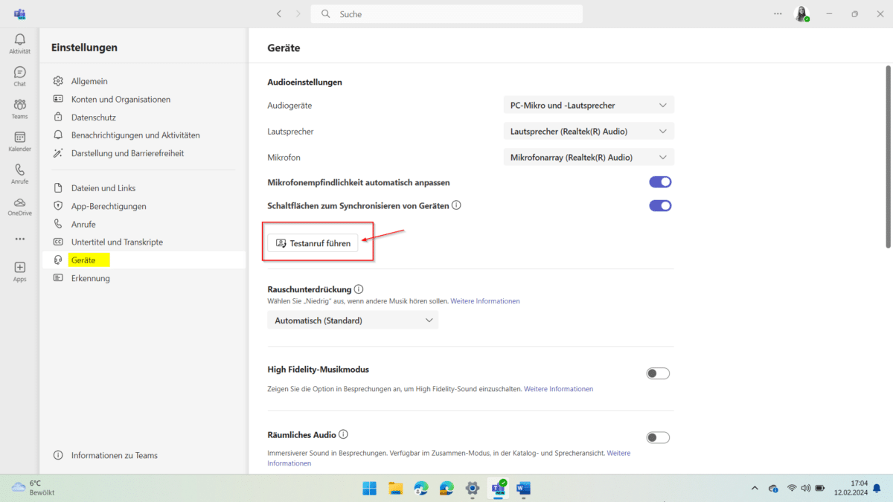Turn on Räumliches Audio
The width and height of the screenshot is (893, 502).
658,437
